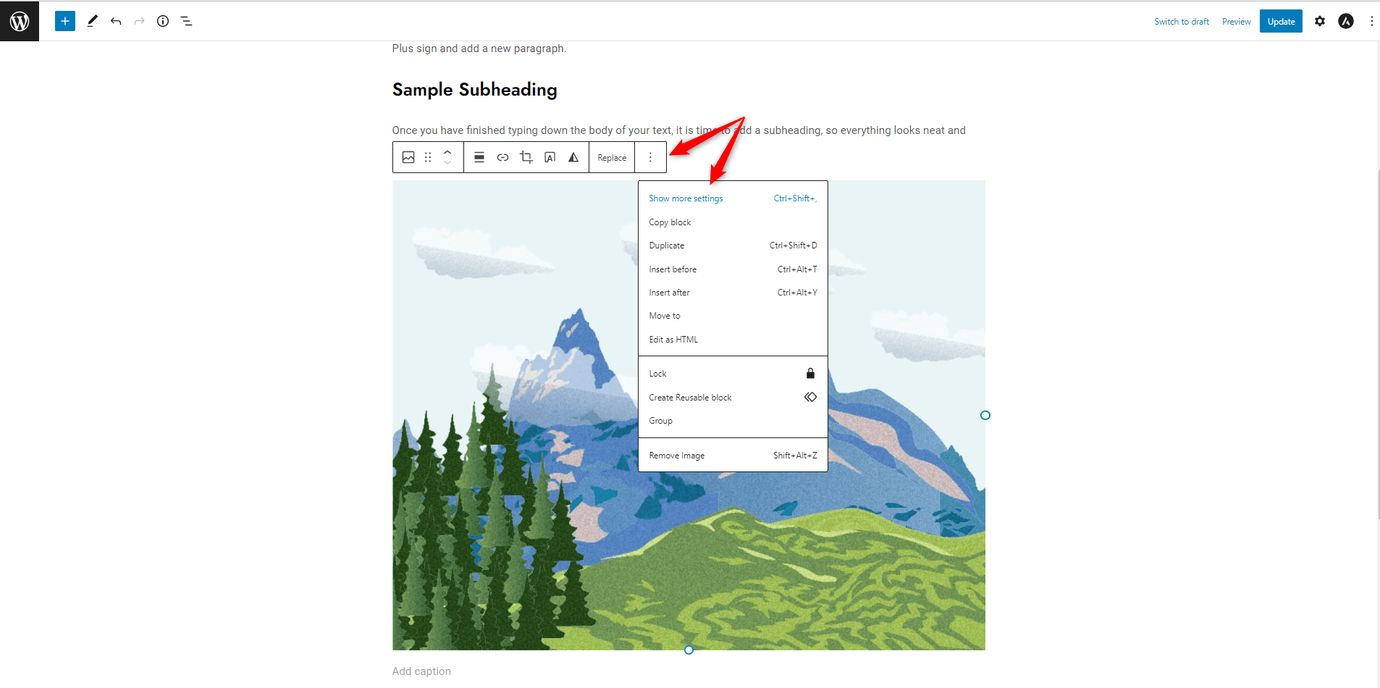The width and height of the screenshot is (1380, 688).
Task: Click the Replace image button
Action: [x=612, y=158]
